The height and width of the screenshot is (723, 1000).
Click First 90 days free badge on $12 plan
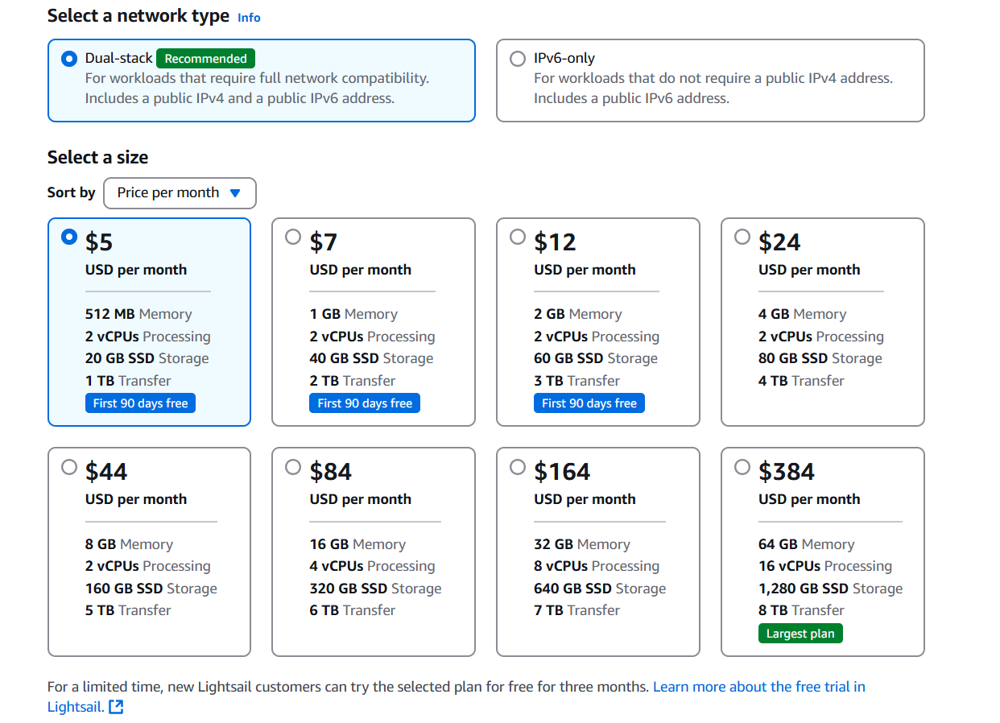pyautogui.click(x=589, y=403)
